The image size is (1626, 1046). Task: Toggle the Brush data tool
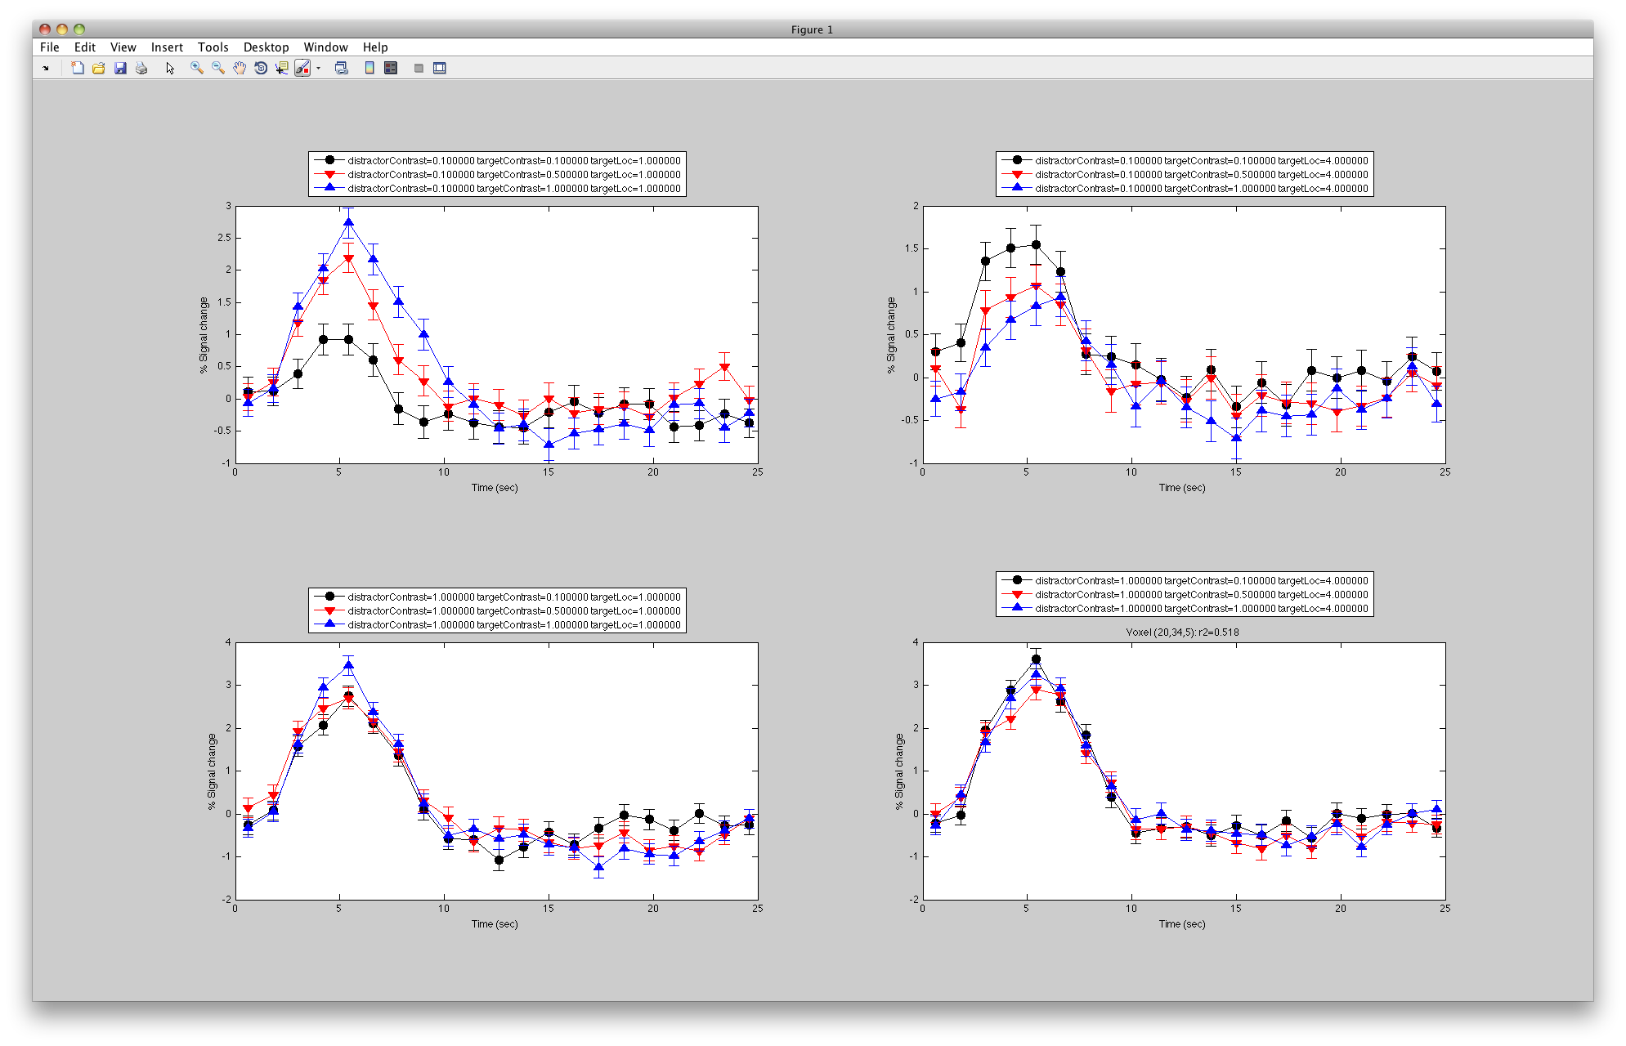click(x=302, y=68)
